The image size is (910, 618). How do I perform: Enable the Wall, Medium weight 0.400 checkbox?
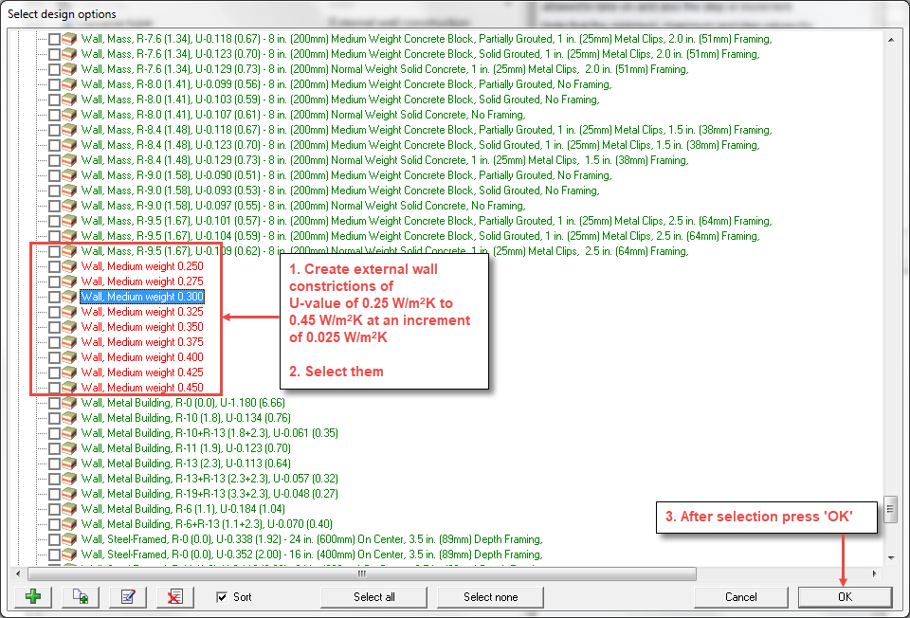coord(54,357)
